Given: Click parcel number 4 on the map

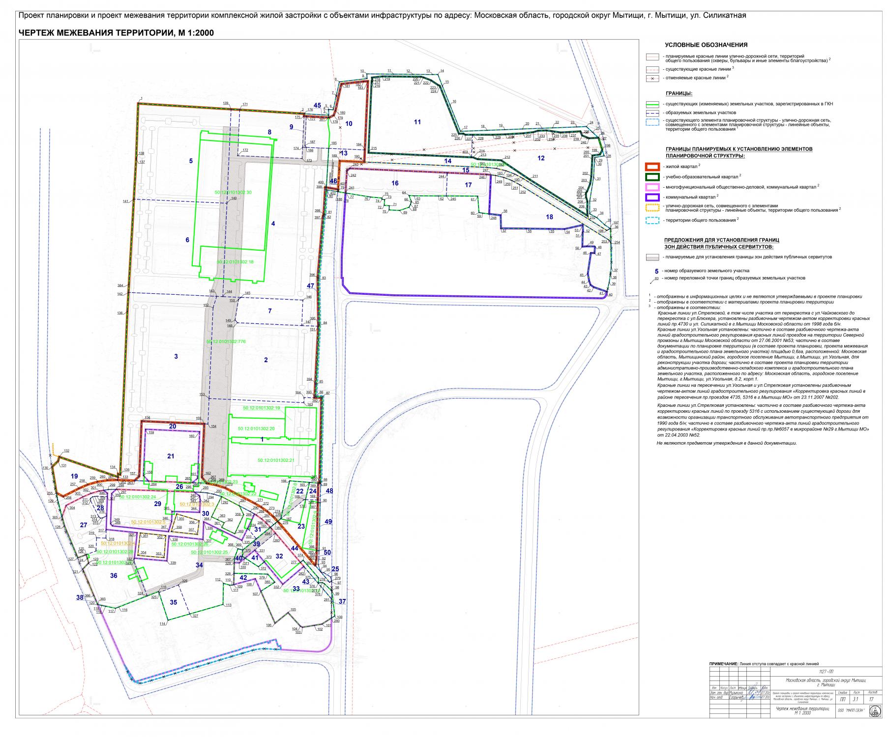Looking at the screenshot, I should pos(273,224).
